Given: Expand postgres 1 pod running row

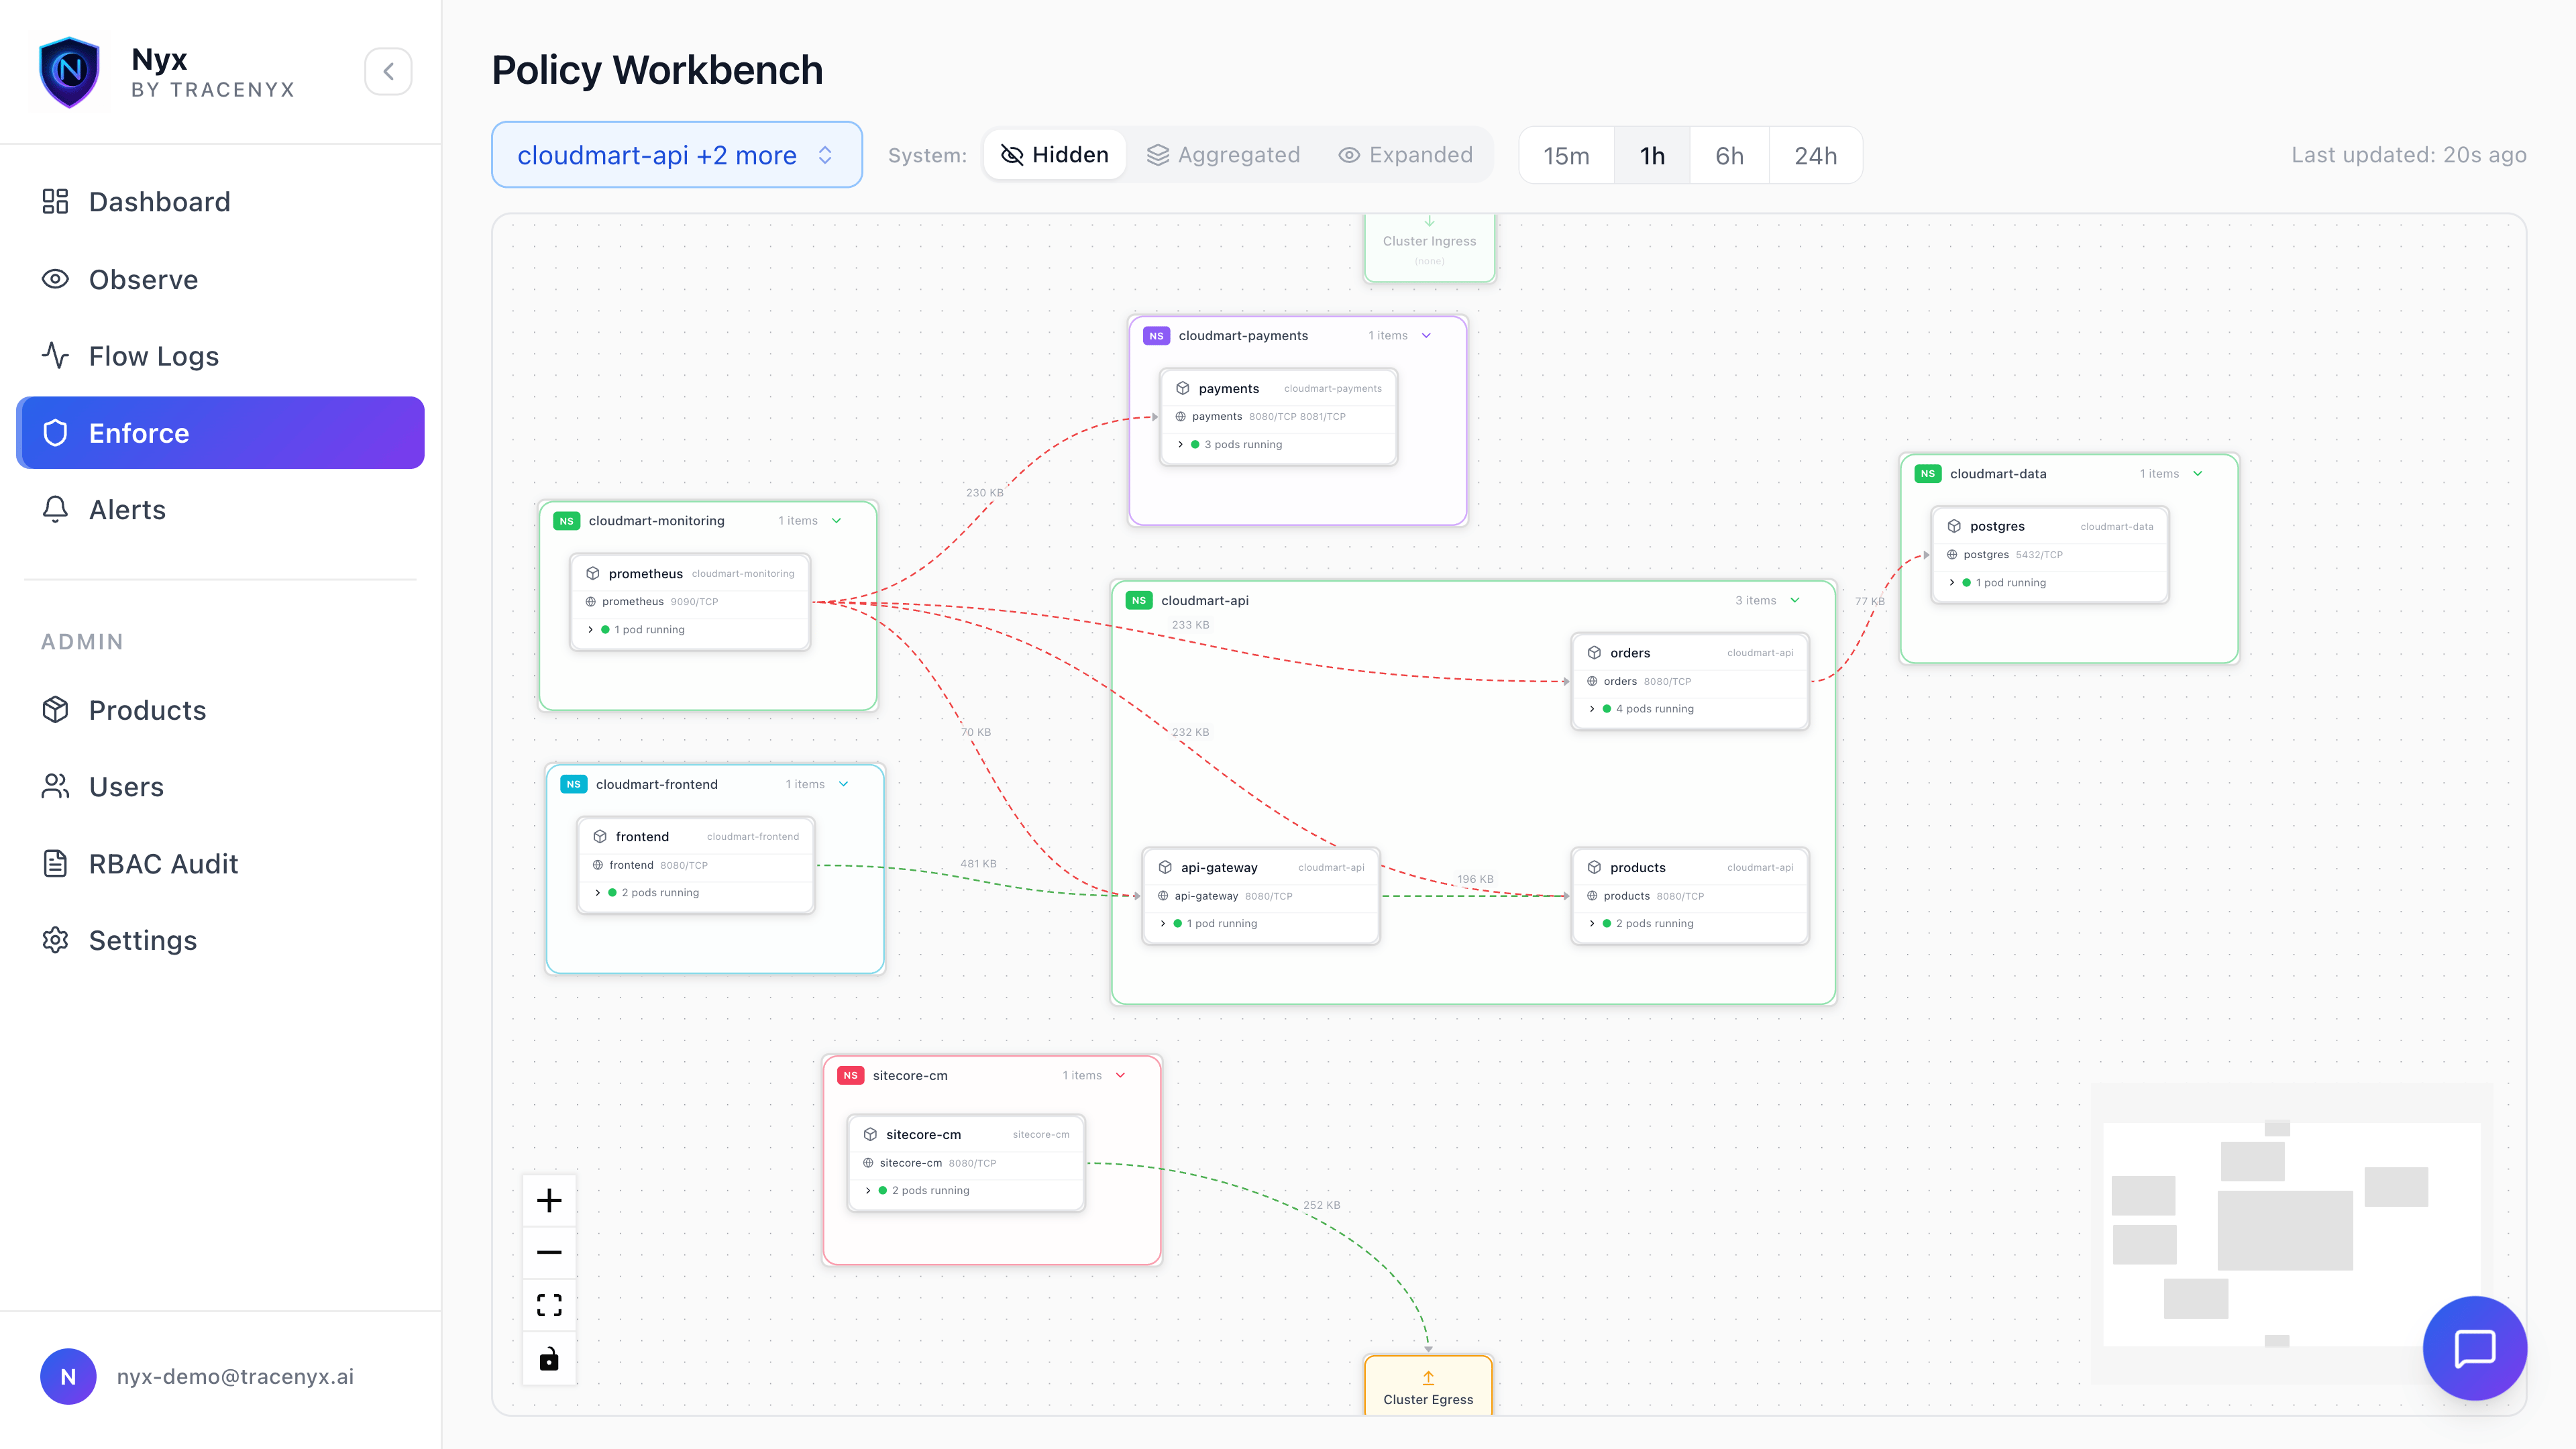Looking at the screenshot, I should click(x=2050, y=583).
